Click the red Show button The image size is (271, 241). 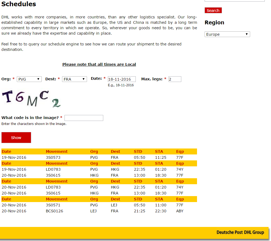coord(16,137)
